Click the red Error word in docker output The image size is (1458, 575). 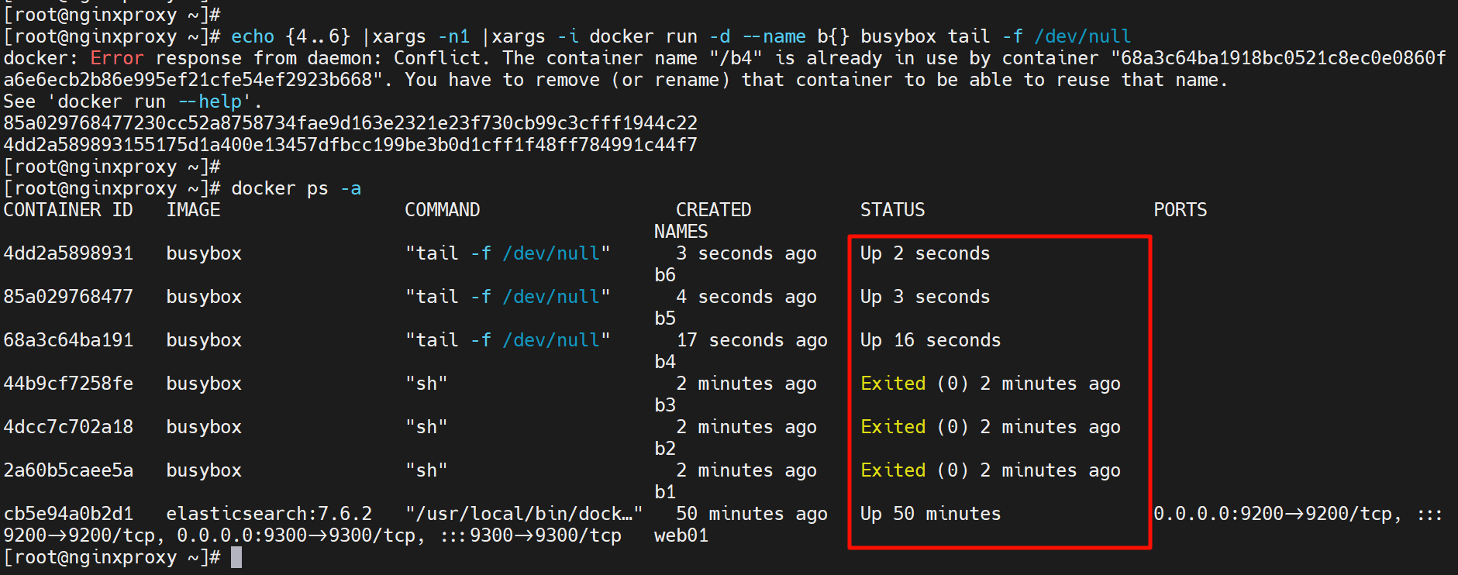117,58
